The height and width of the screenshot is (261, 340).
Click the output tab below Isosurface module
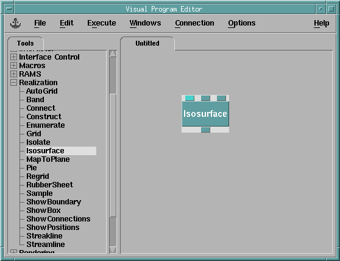[205, 130]
